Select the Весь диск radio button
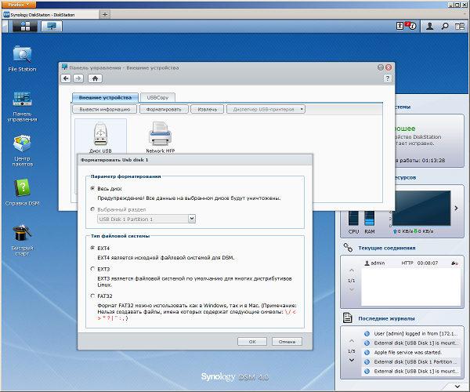This screenshot has width=470, height=392. 92,188
